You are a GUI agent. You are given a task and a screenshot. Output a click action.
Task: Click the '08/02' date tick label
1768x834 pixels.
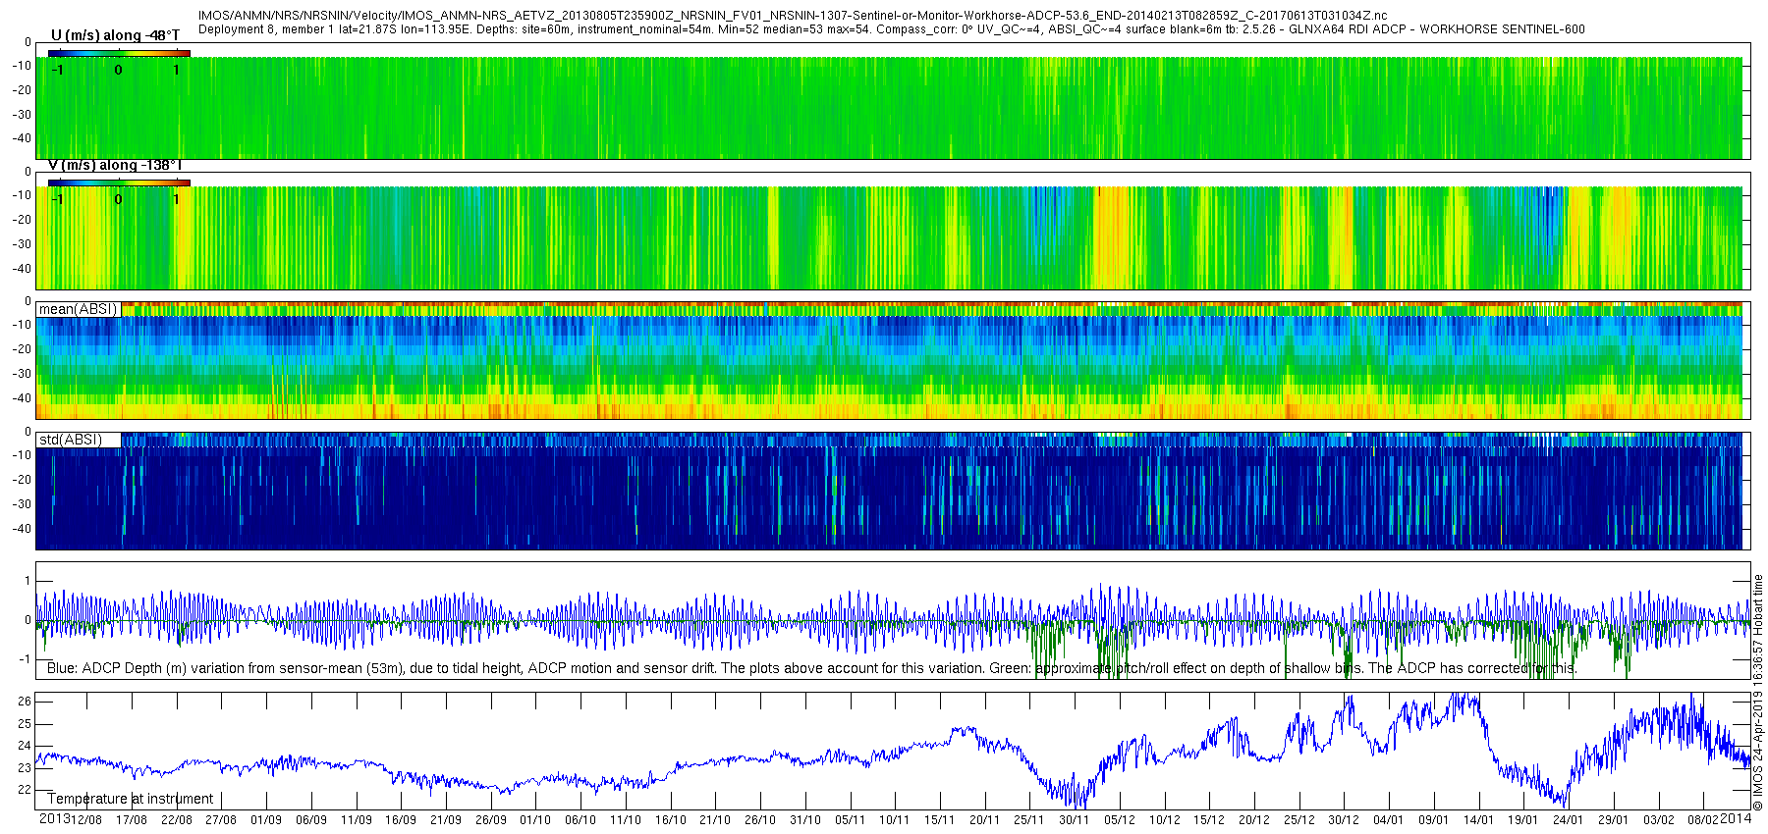pyautogui.click(x=1704, y=820)
